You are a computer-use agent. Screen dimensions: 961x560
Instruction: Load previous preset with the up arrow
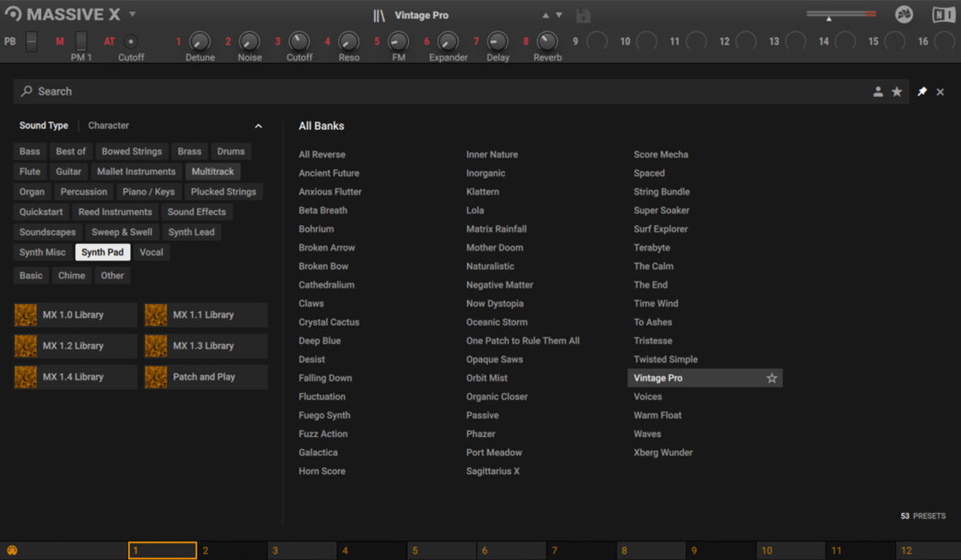pyautogui.click(x=545, y=13)
